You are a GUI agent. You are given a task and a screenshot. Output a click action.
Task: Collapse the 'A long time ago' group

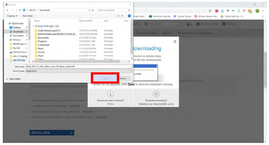coord(34,26)
